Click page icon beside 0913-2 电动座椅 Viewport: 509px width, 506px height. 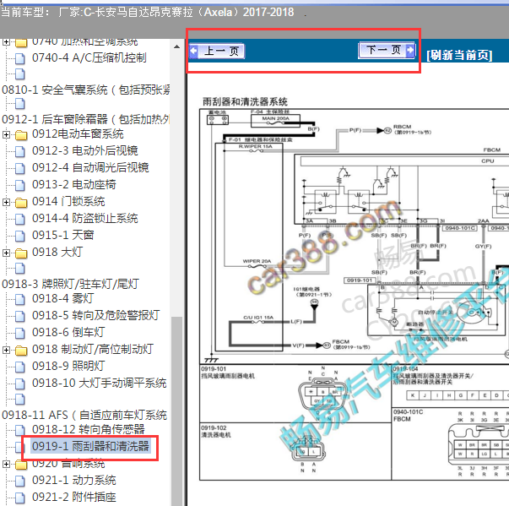[x=20, y=185]
